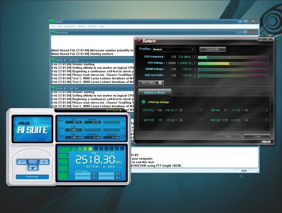Viewport: 282px width, 213px height.
Task: Click the FSB Term.Volt. slider track
Action: tap(231, 76)
